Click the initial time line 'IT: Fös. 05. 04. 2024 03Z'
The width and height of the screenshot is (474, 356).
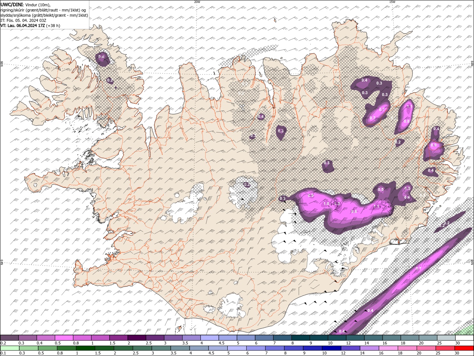[23, 20]
